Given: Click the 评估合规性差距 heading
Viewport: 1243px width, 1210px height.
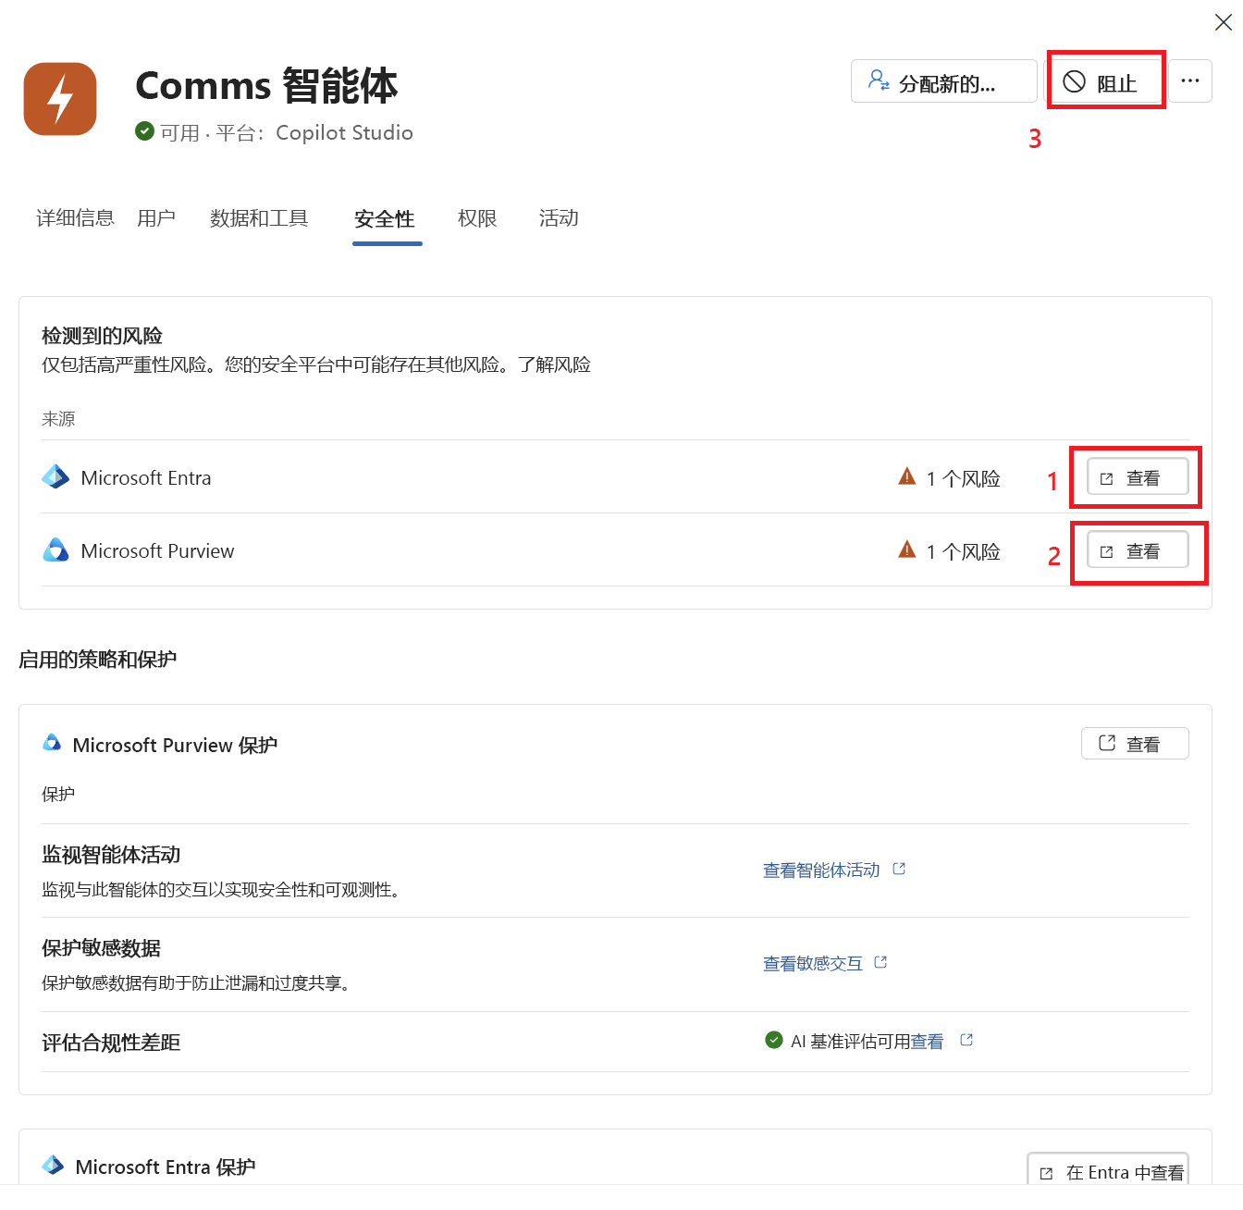Looking at the screenshot, I should coord(111,1043).
